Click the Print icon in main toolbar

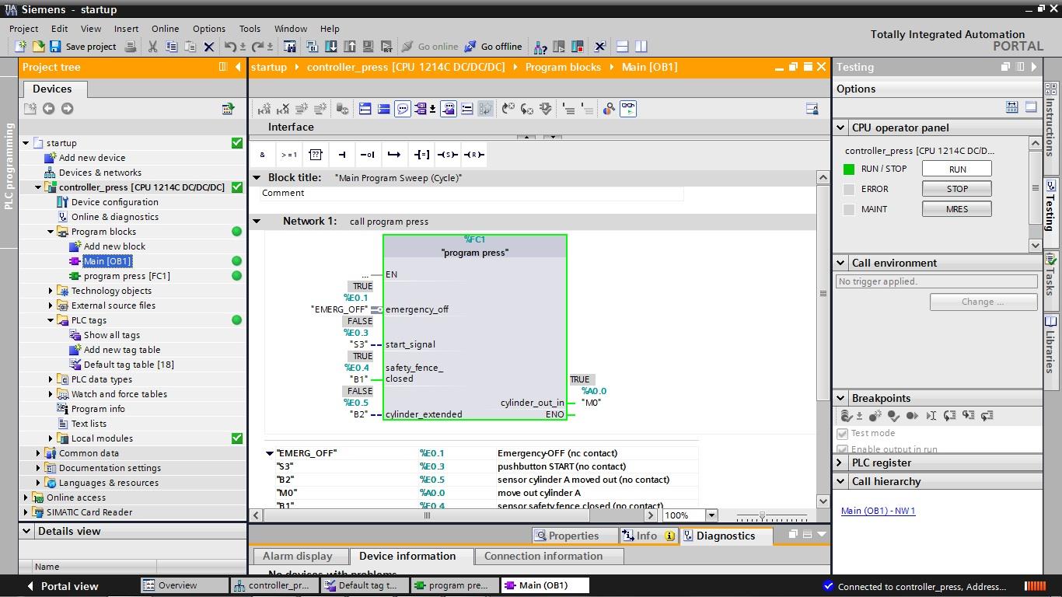[x=131, y=47]
